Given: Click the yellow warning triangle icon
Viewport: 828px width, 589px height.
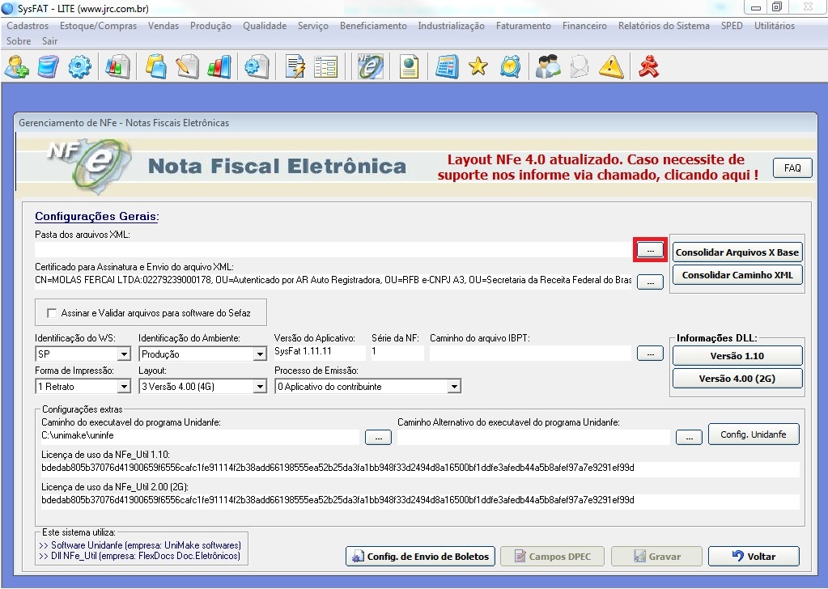Looking at the screenshot, I should tap(612, 67).
